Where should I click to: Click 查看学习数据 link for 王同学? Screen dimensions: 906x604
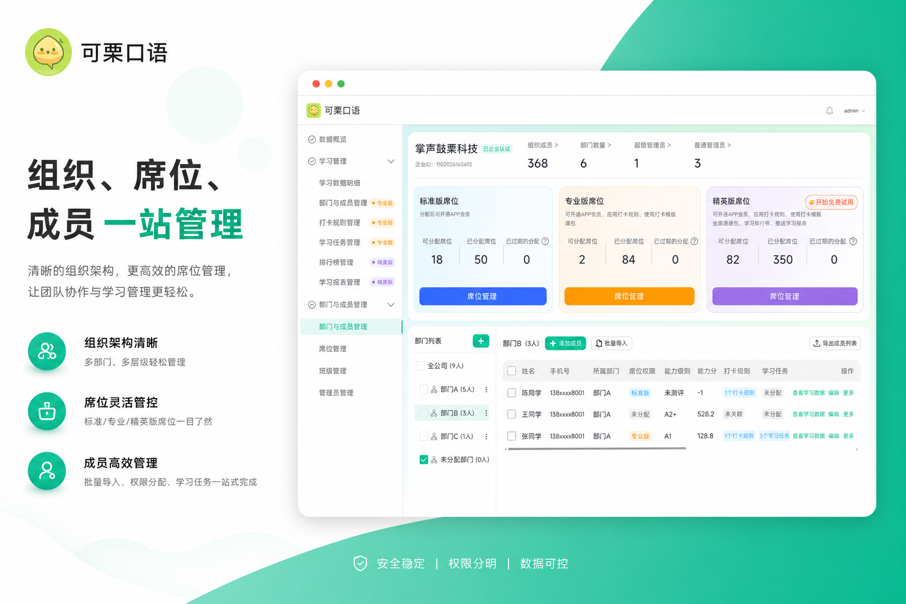[809, 415]
